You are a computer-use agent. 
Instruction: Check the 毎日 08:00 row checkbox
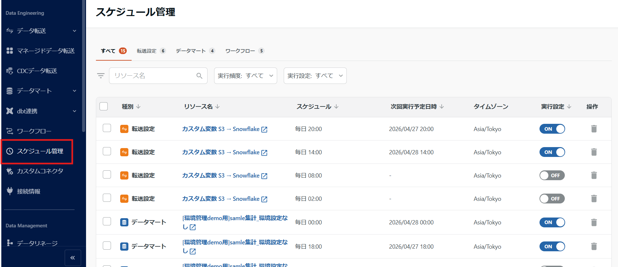tap(107, 174)
